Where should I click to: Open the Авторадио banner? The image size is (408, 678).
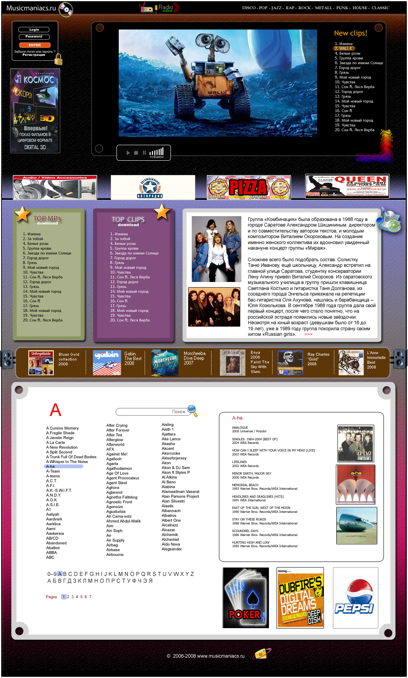click(x=153, y=187)
